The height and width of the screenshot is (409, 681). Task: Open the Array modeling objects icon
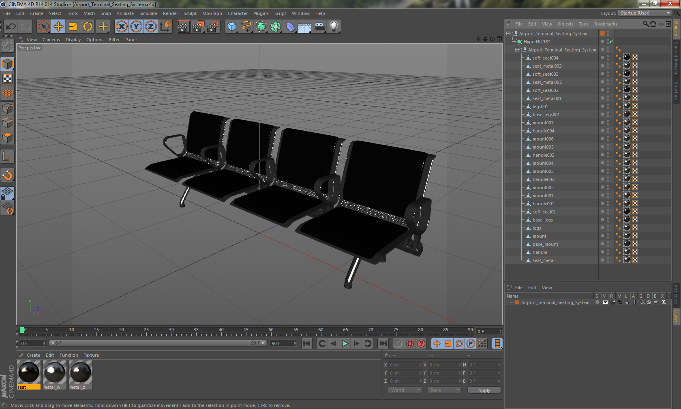pyautogui.click(x=276, y=27)
